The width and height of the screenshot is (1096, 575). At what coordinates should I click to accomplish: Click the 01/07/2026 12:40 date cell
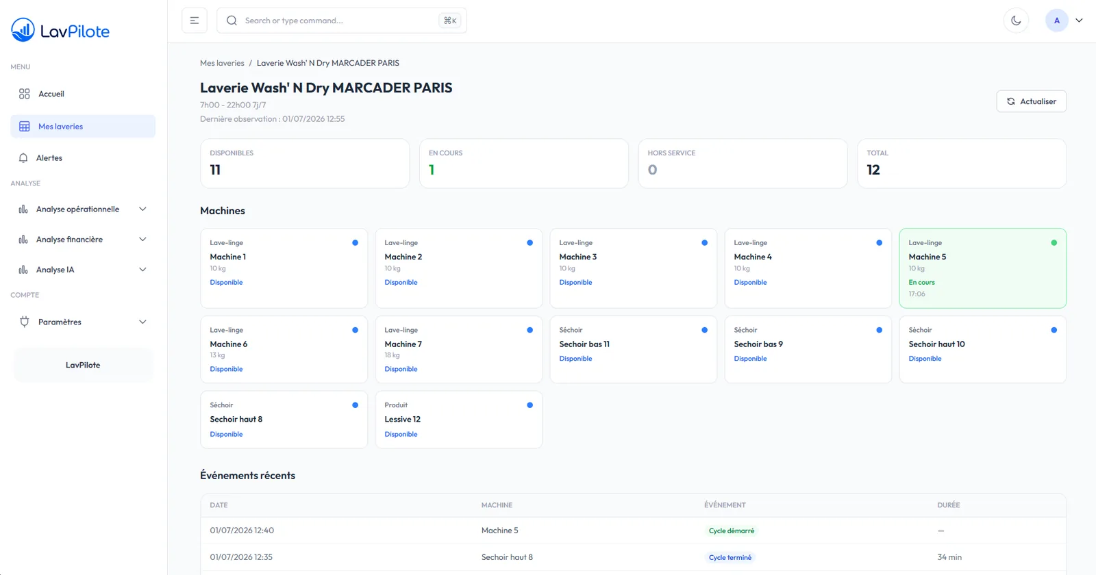[x=242, y=531]
